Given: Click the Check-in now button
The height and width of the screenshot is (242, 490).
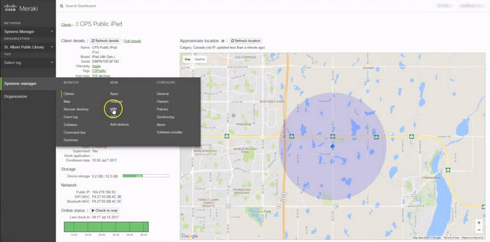Looking at the screenshot, I should [x=105, y=211].
